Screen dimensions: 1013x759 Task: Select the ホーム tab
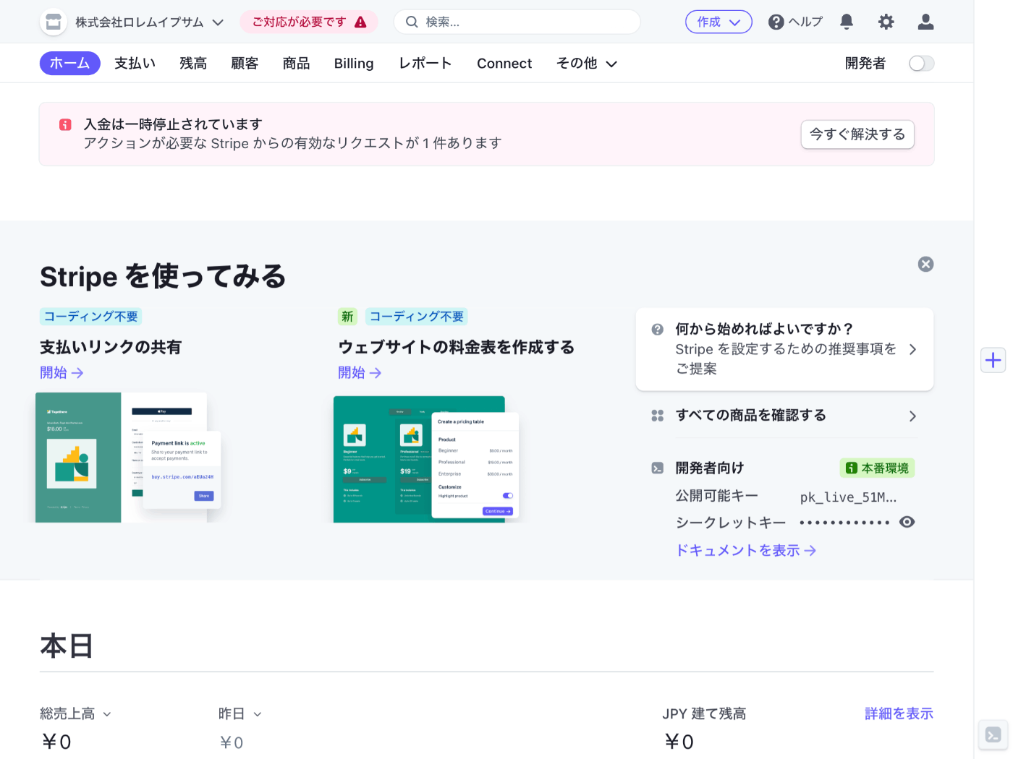click(x=69, y=63)
